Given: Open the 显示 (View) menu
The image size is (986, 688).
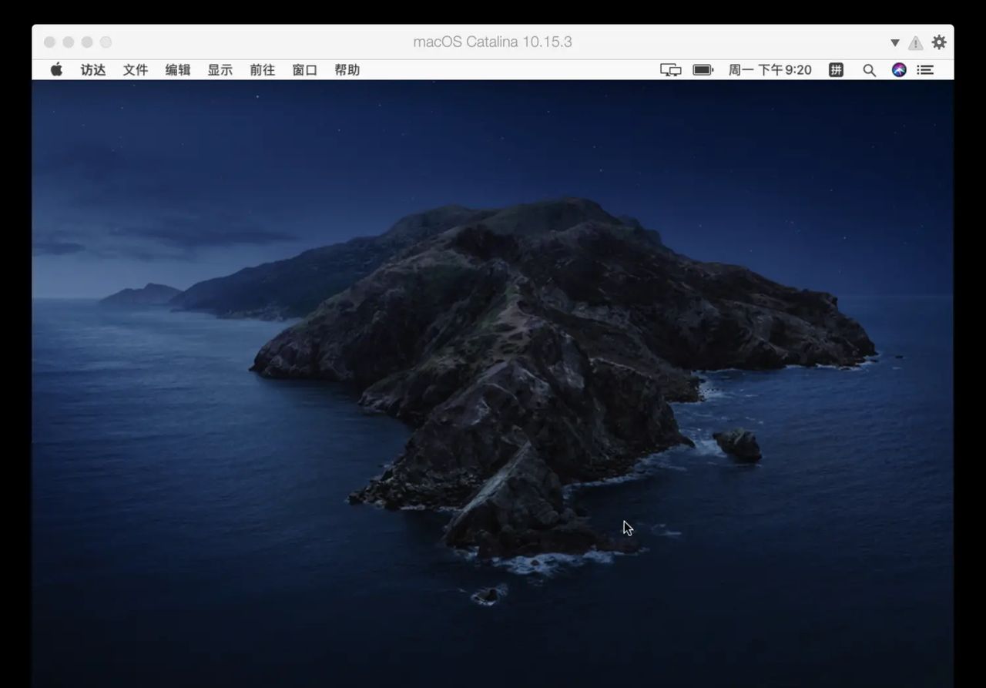Looking at the screenshot, I should (x=220, y=70).
